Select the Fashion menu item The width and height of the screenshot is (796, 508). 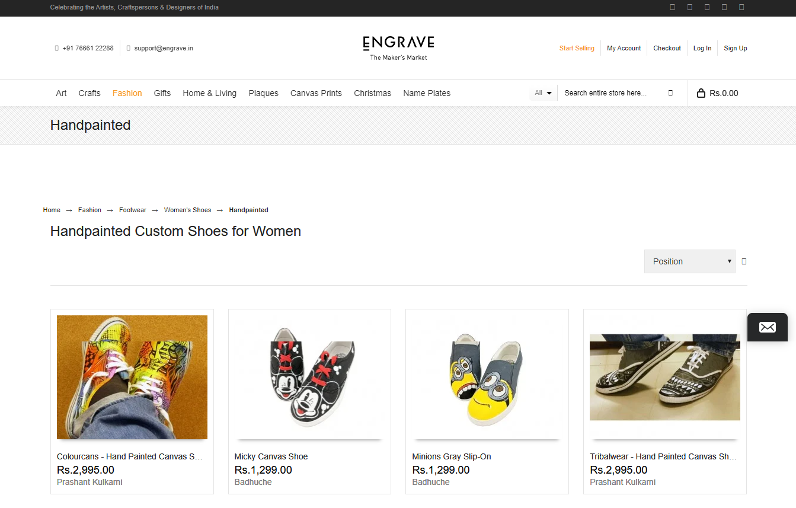pyautogui.click(x=127, y=93)
